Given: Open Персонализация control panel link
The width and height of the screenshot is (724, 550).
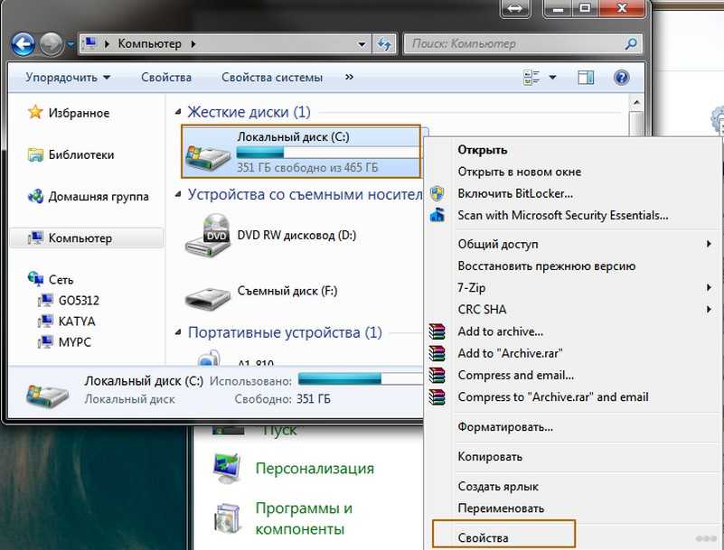Looking at the screenshot, I should 314,469.
